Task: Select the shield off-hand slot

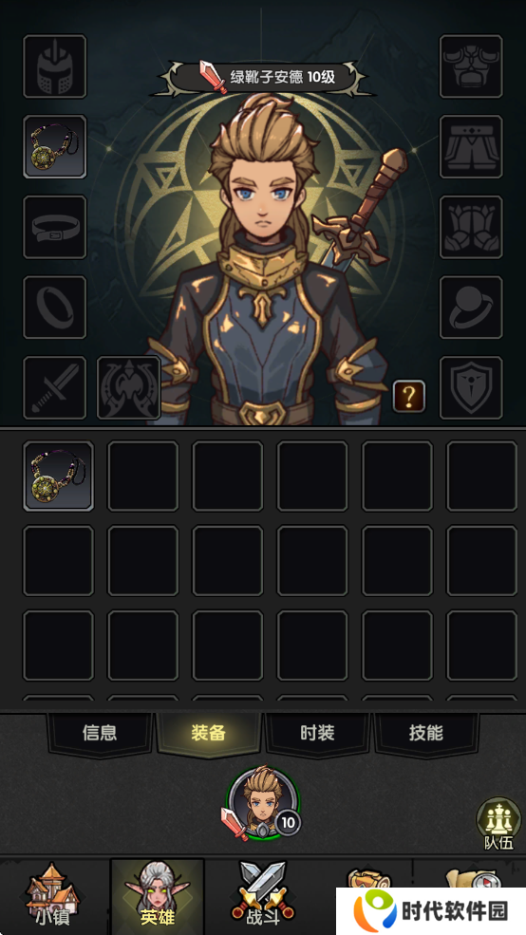Action: click(471, 388)
